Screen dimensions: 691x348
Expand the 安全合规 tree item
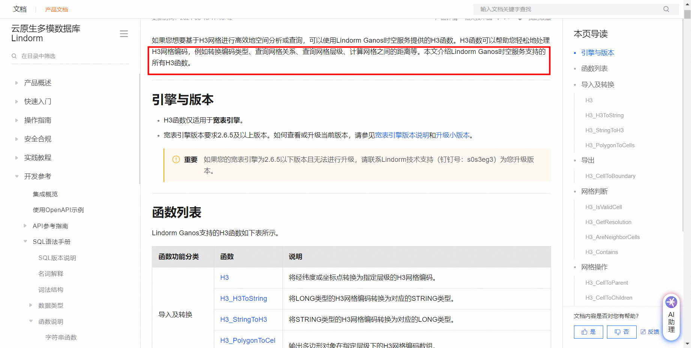click(x=17, y=139)
